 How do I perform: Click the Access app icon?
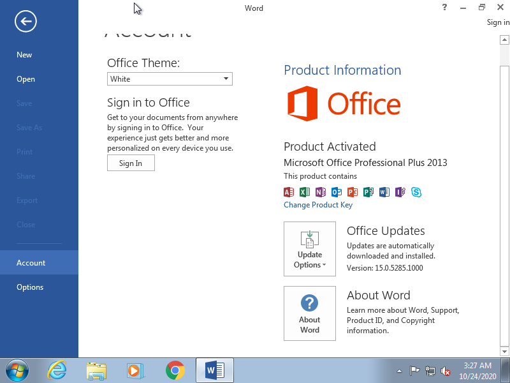pyautogui.click(x=289, y=192)
